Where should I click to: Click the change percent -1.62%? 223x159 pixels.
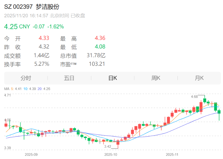tap(56, 26)
